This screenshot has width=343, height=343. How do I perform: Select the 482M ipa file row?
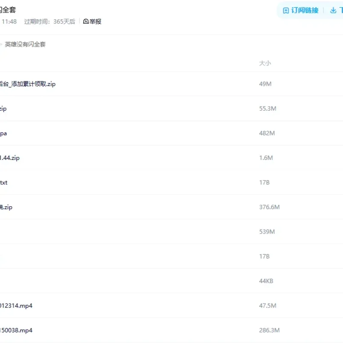click(171, 133)
